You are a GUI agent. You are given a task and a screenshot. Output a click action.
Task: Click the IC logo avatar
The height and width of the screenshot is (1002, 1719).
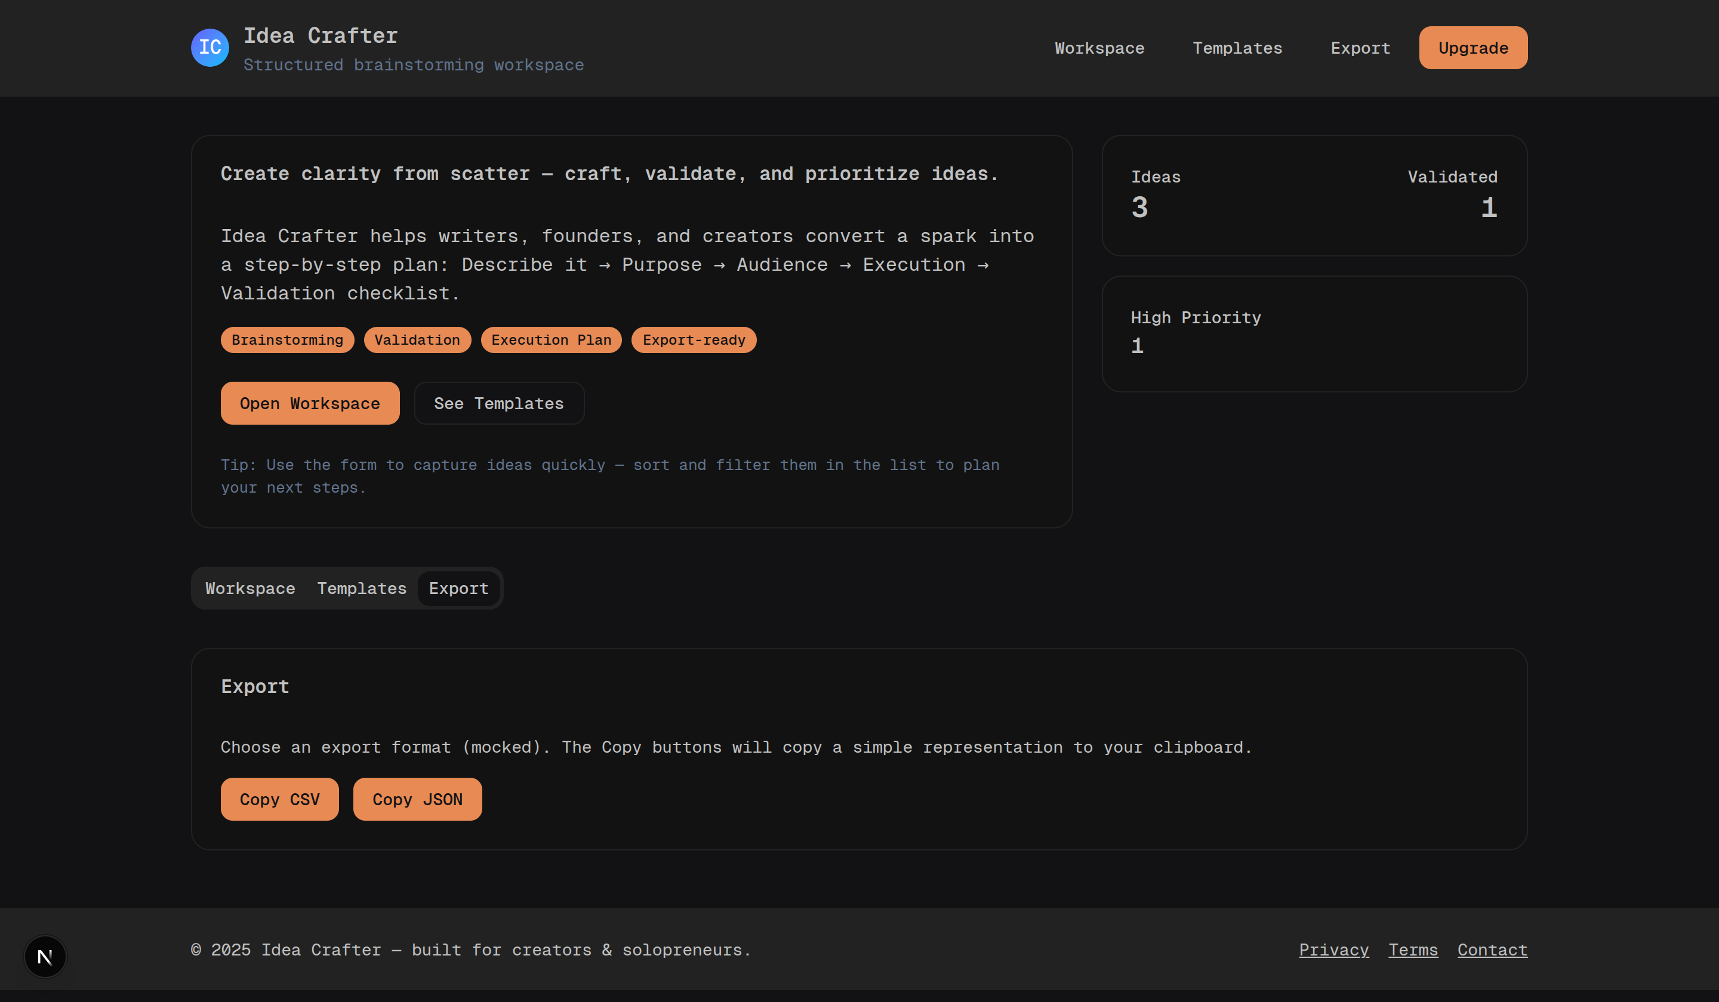click(210, 48)
